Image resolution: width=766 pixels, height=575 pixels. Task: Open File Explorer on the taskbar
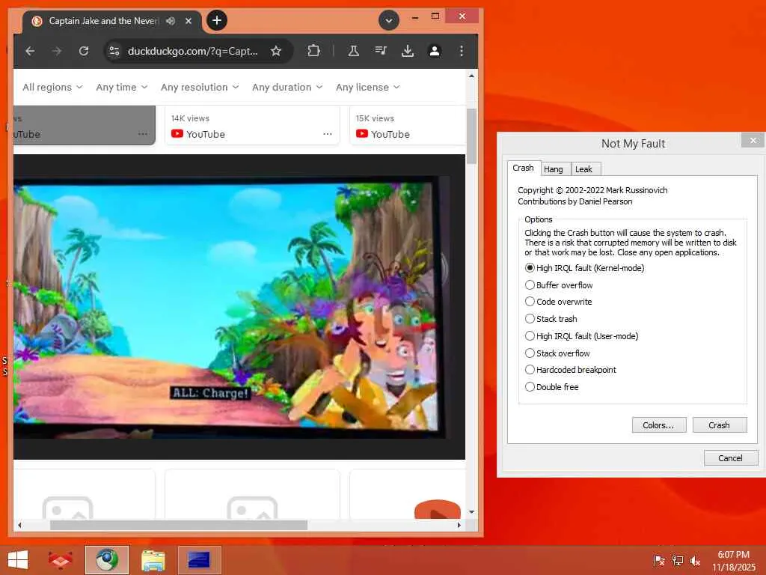153,560
